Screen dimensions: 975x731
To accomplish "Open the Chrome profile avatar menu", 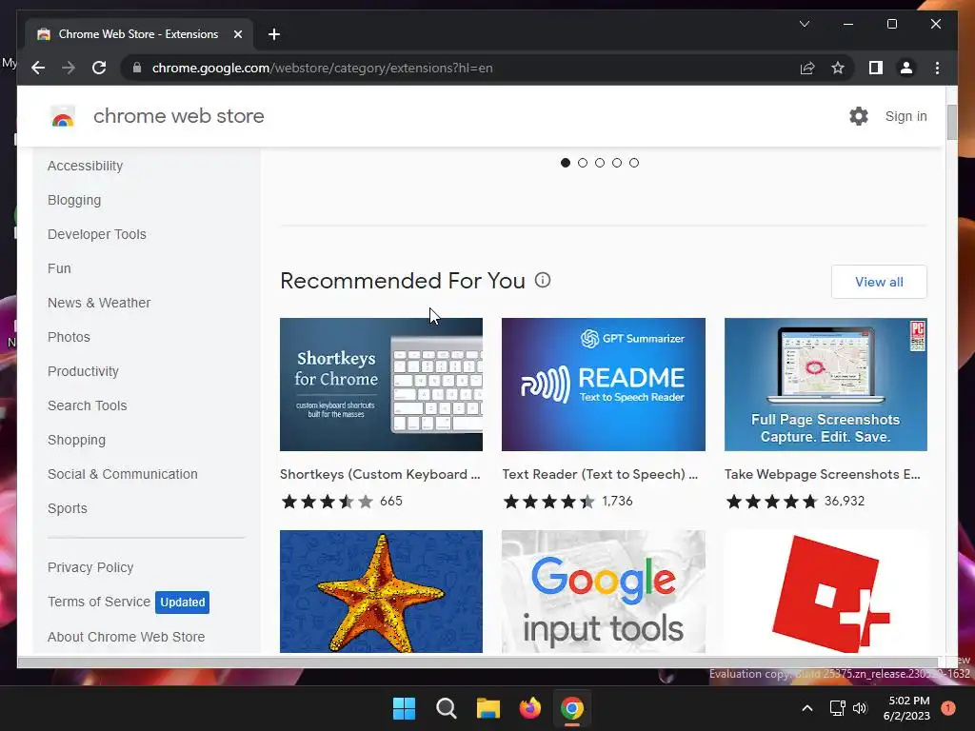I will pyautogui.click(x=906, y=68).
